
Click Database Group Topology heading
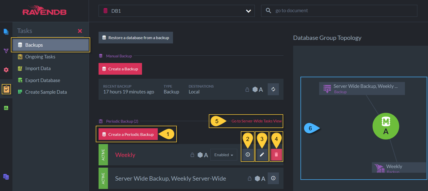(x=327, y=38)
